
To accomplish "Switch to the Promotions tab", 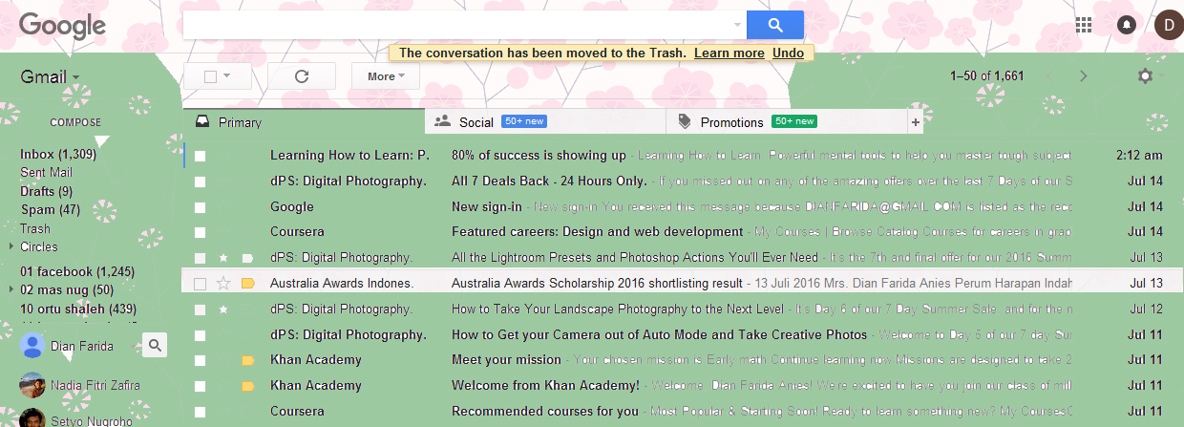I will coord(786,121).
